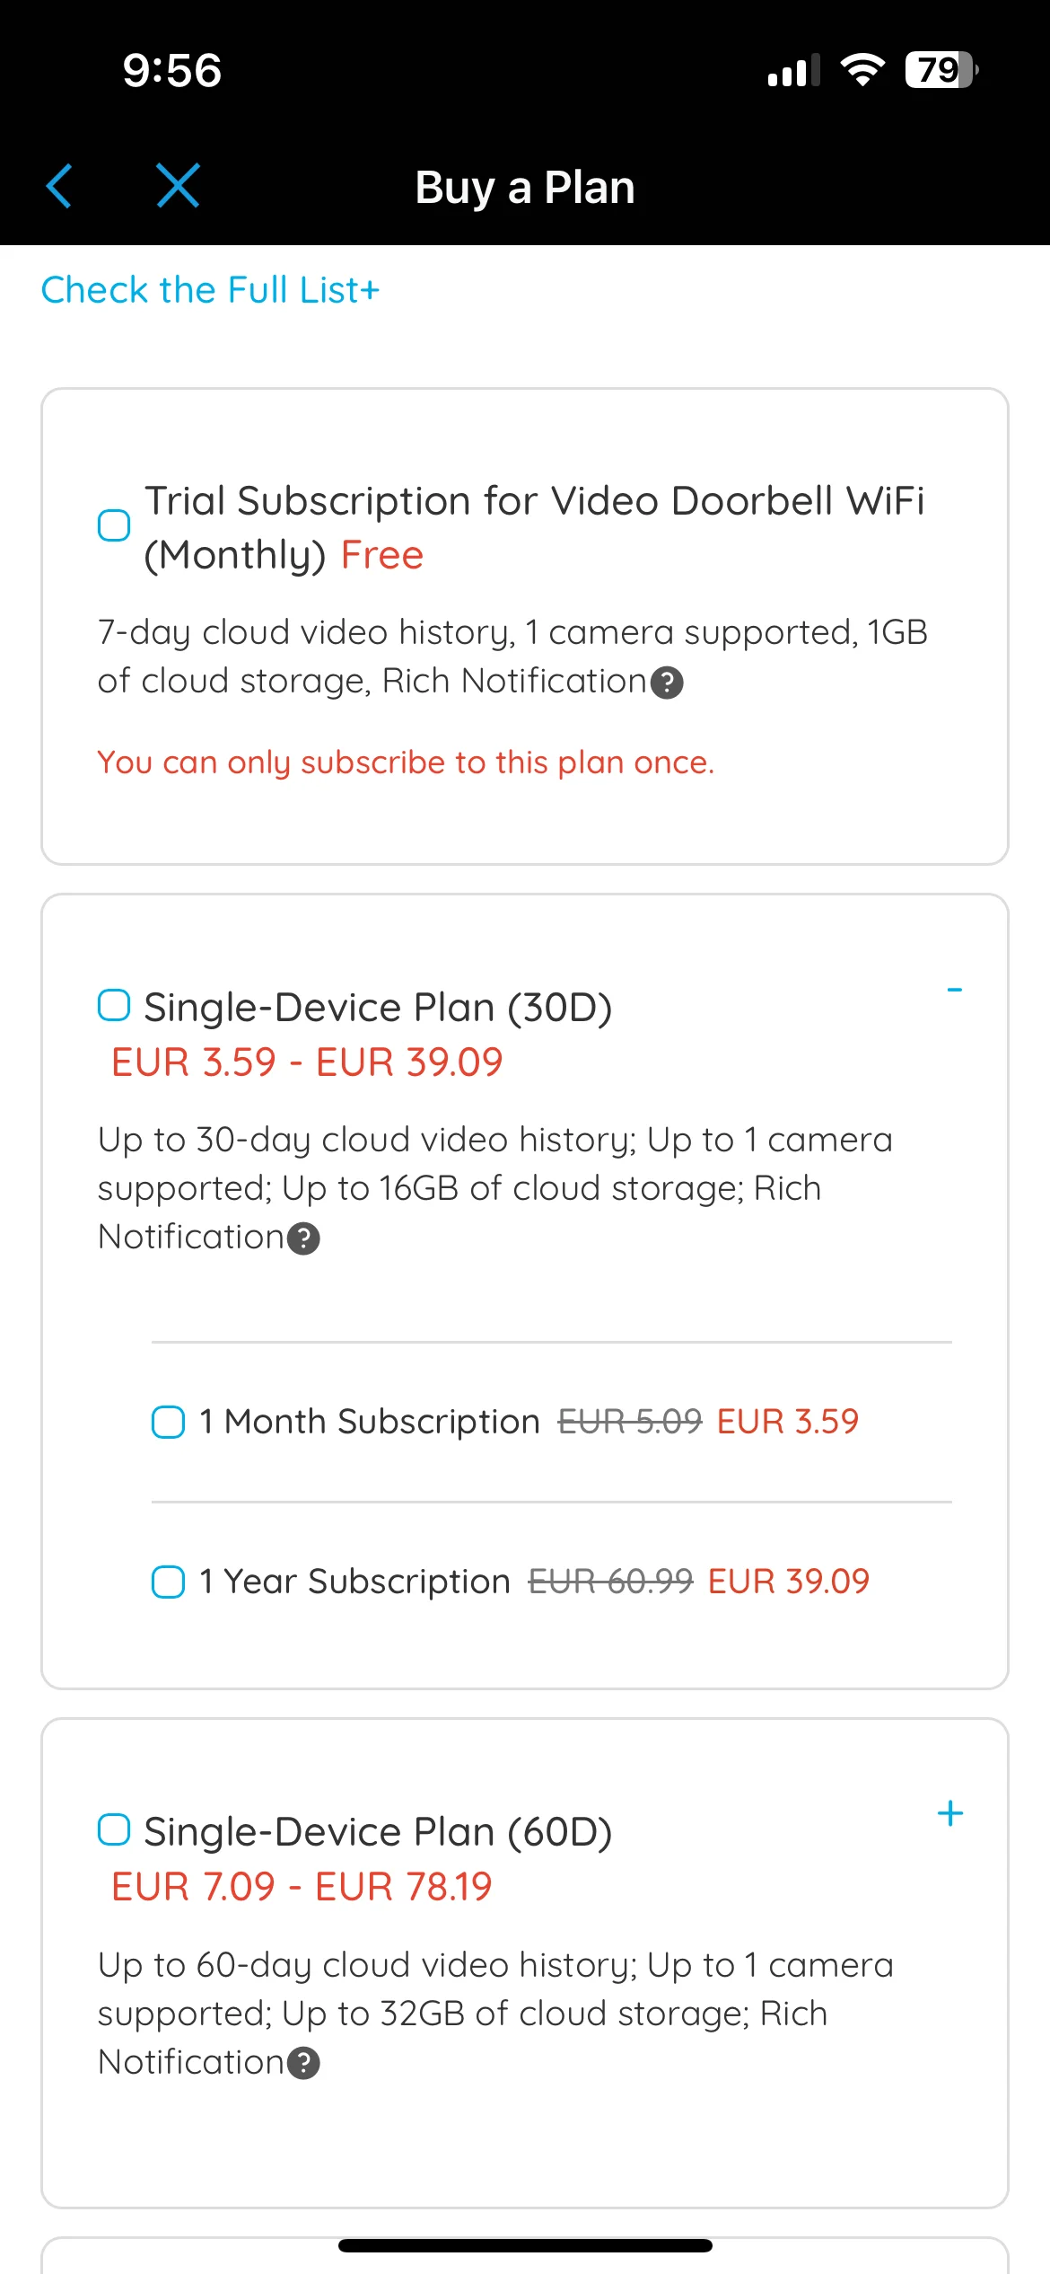Tap the Wi-Fi status icon
This screenshot has width=1050, height=2274.
pyautogui.click(x=862, y=70)
